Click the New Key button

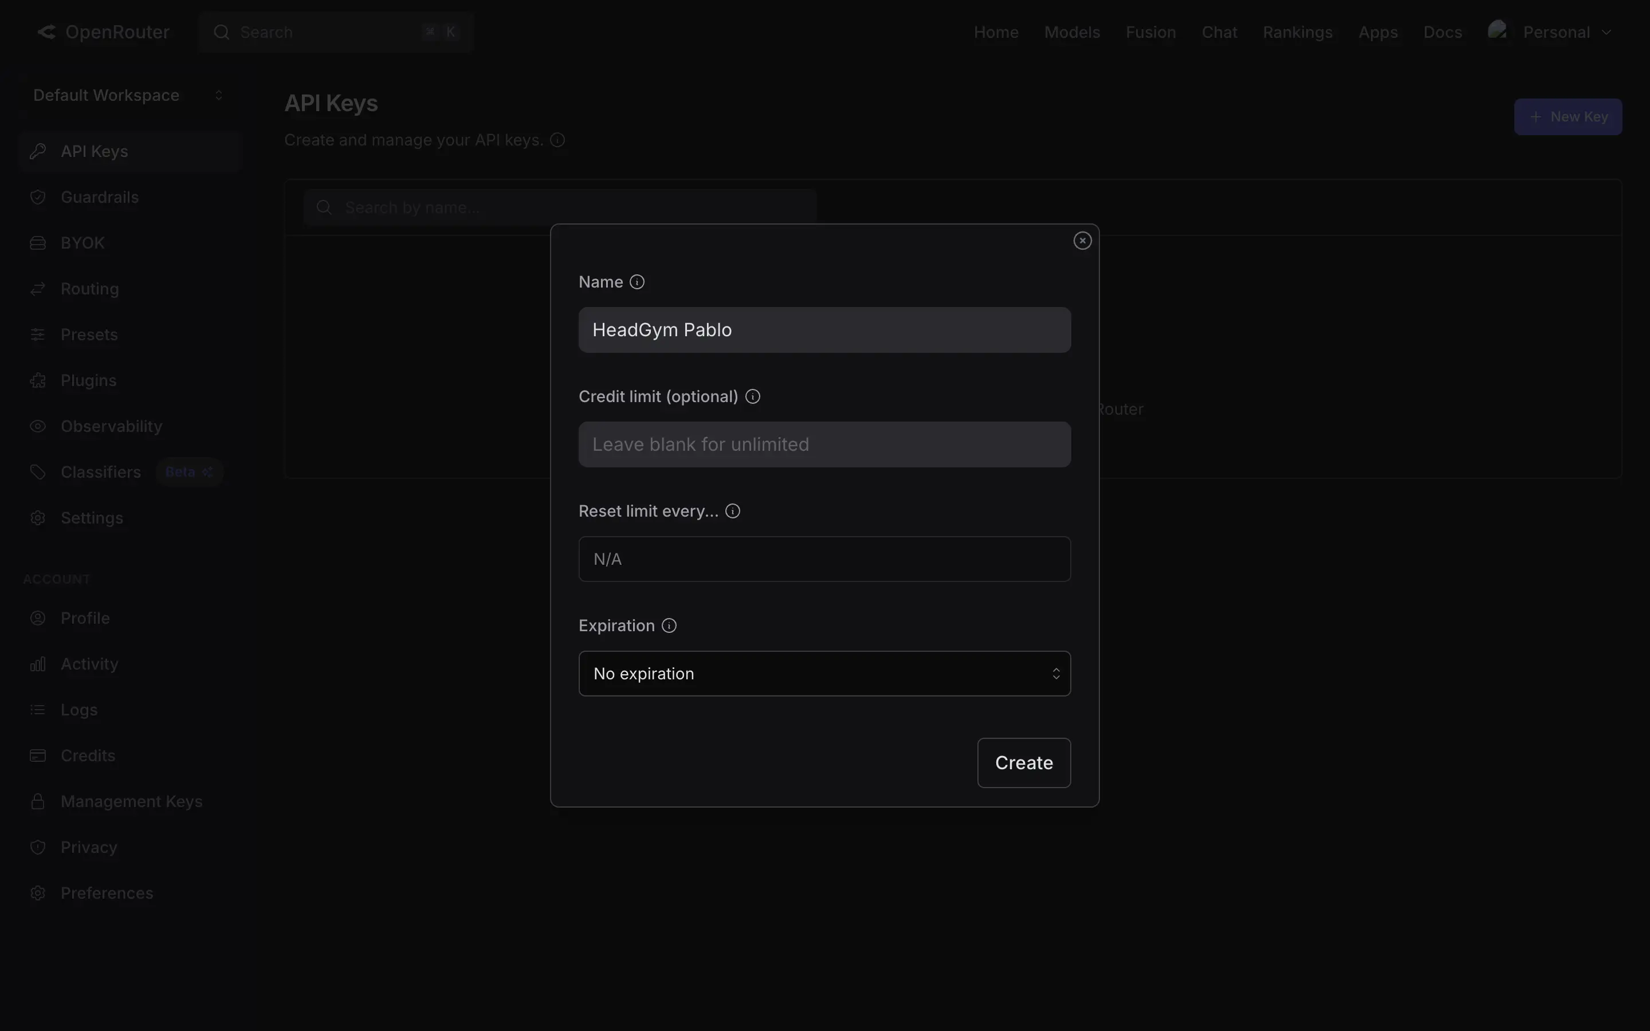click(1568, 117)
